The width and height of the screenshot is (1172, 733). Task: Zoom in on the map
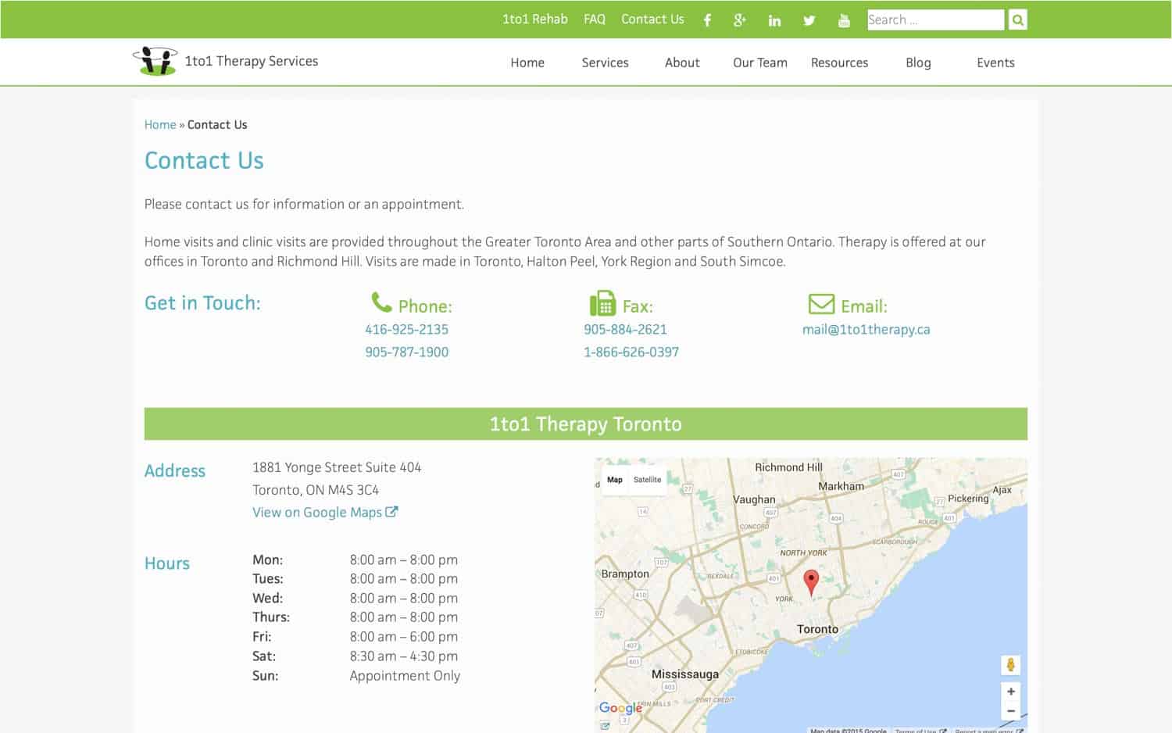pos(1010,692)
